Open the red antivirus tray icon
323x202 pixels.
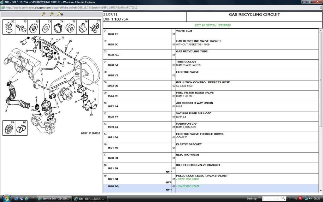(301, 199)
